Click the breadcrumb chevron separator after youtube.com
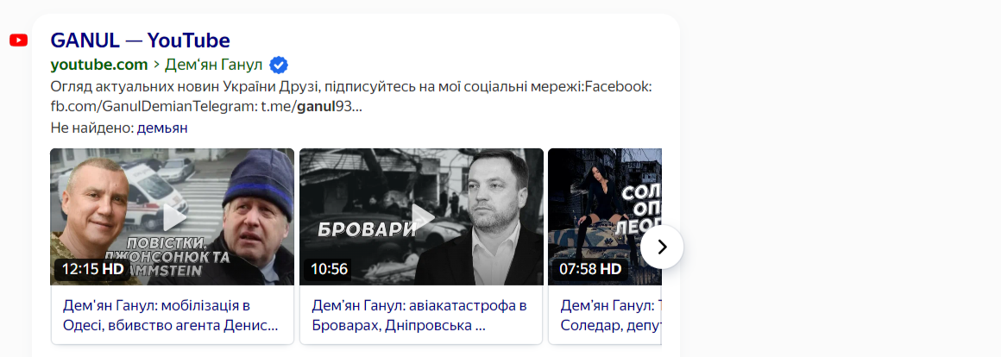1001x357 pixels. (156, 65)
